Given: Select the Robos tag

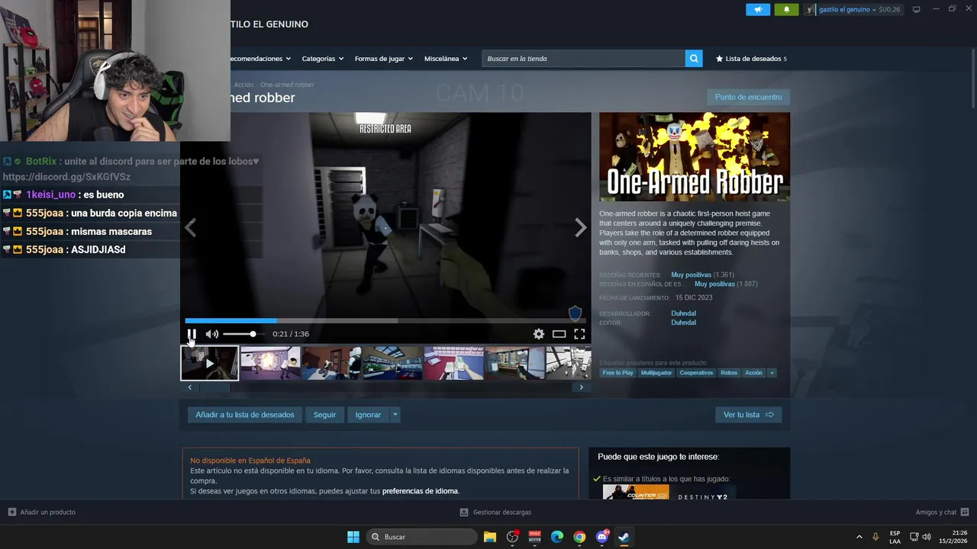Looking at the screenshot, I should [729, 373].
